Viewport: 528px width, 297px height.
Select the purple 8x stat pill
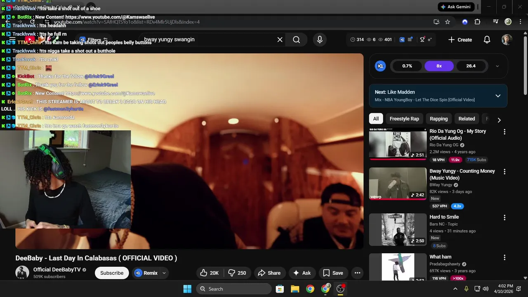(439, 66)
